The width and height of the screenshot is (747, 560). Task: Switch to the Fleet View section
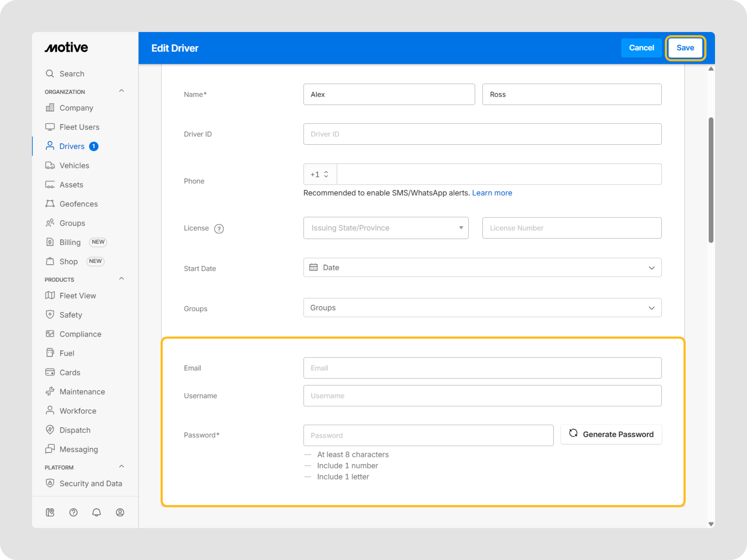(x=77, y=295)
